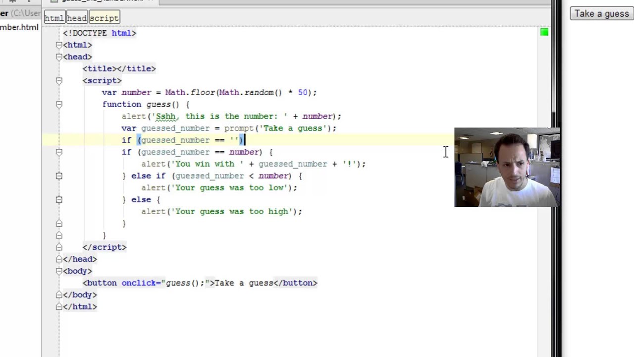Click the 'var number' declaration
Viewport: 634px width, 357px height.
(126, 92)
